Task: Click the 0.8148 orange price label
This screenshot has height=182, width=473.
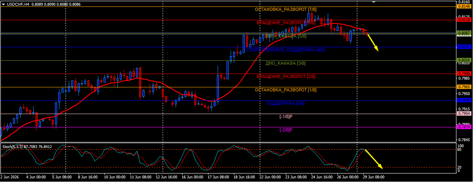Action: click(x=464, y=6)
